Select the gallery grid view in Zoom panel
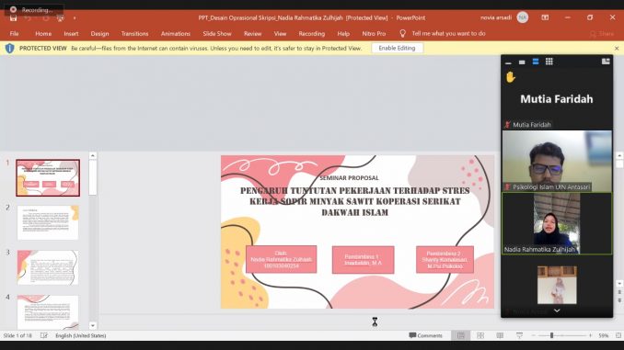This screenshot has height=350, width=624. (x=549, y=62)
